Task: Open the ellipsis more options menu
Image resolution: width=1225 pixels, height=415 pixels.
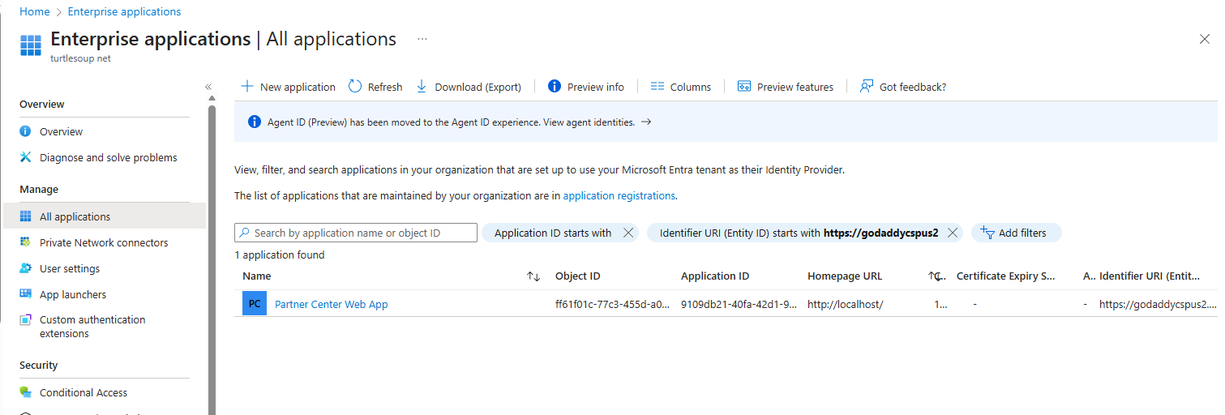Action: 422,39
